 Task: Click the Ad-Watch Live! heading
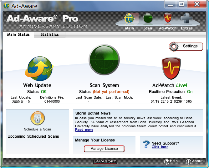click(170, 85)
